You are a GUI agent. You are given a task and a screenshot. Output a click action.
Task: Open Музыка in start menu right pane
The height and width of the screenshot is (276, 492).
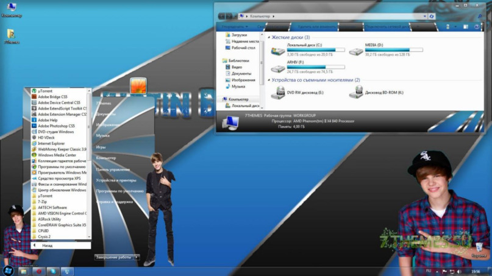102,136
